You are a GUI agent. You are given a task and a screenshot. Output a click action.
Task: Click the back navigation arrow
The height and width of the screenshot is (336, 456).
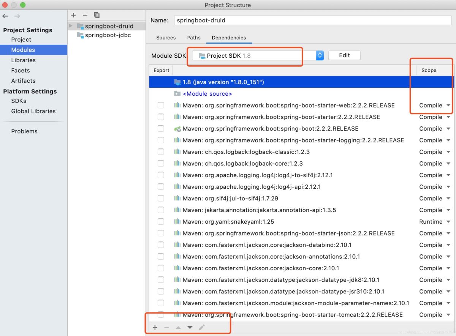point(5,16)
